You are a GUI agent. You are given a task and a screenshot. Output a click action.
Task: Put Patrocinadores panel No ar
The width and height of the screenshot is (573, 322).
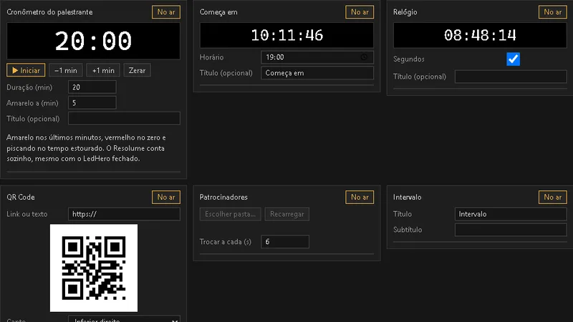click(x=360, y=197)
